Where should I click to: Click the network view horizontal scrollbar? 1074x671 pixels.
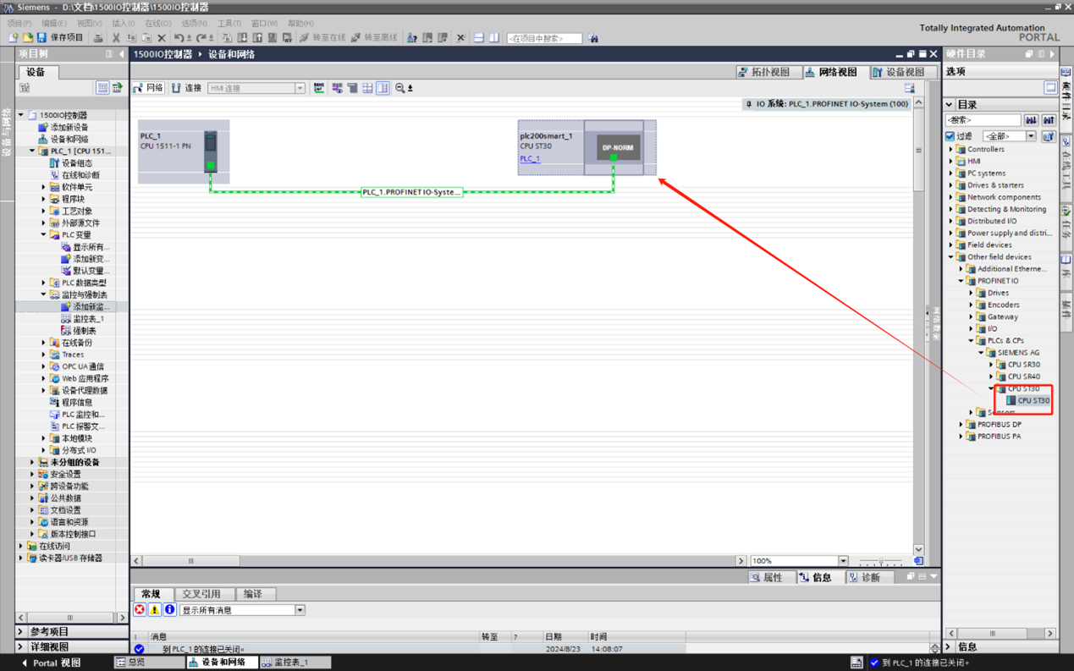pos(190,561)
